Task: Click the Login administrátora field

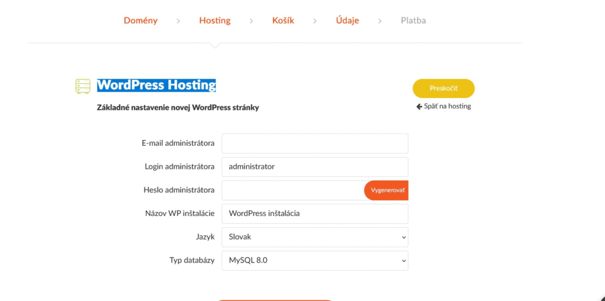Action: [x=315, y=167]
